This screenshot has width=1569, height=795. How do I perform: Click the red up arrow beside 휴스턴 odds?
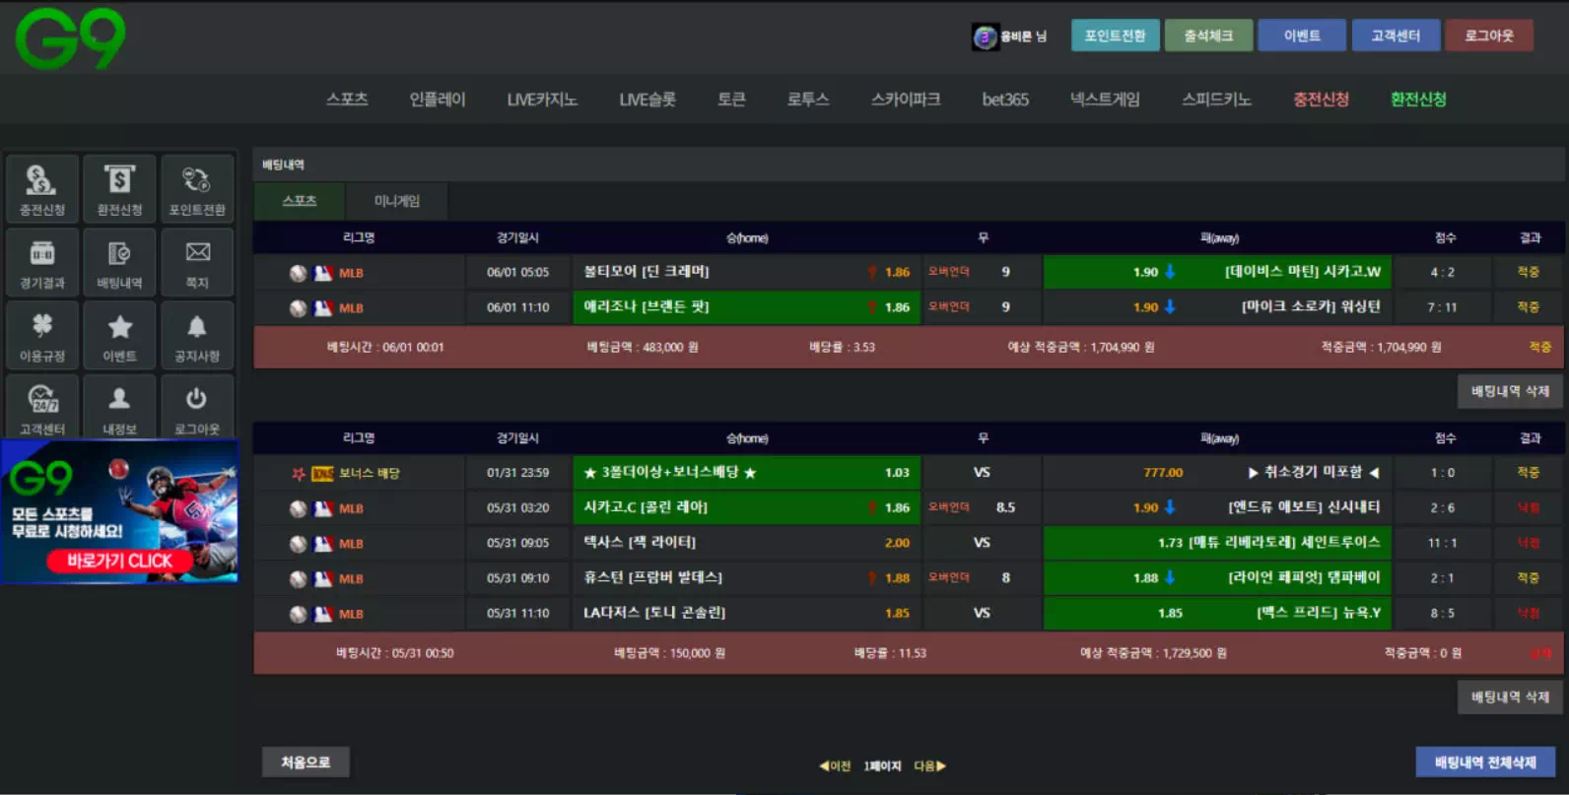(x=872, y=578)
